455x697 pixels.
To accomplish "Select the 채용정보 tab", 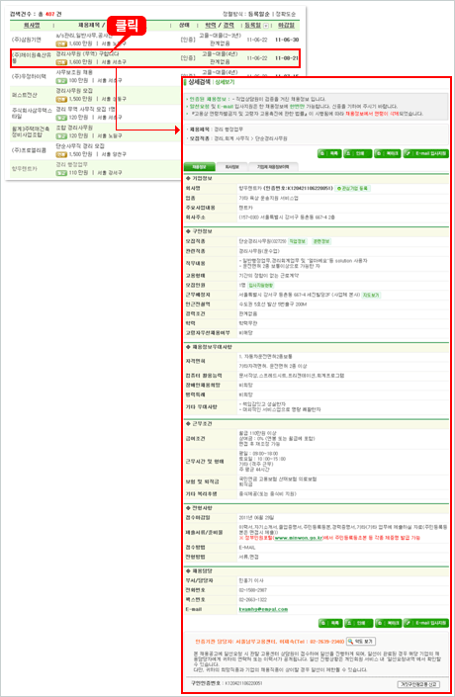I will point(199,167).
